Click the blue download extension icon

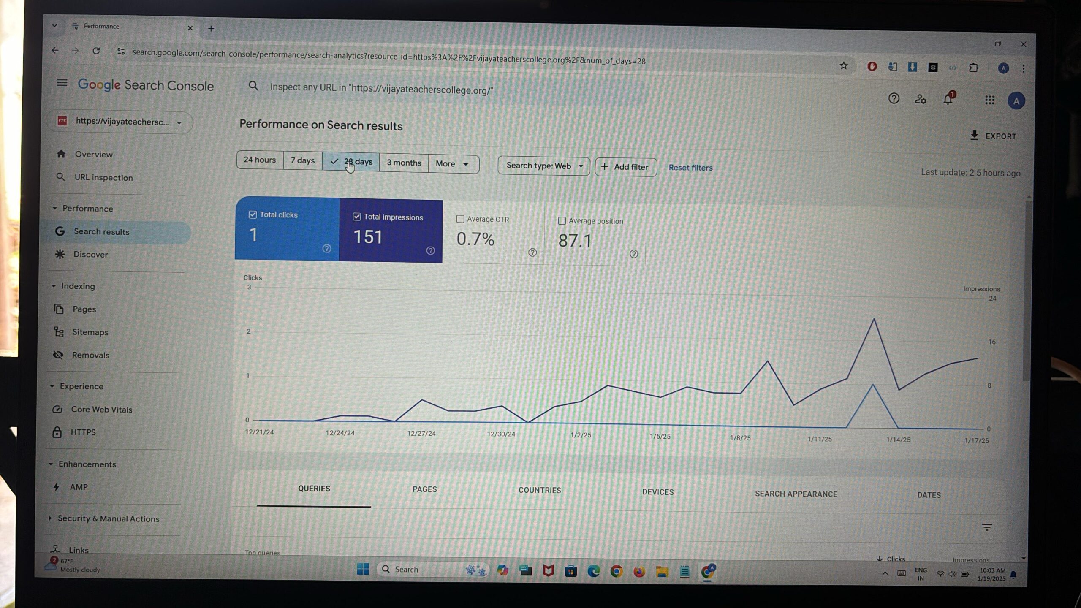coord(912,67)
